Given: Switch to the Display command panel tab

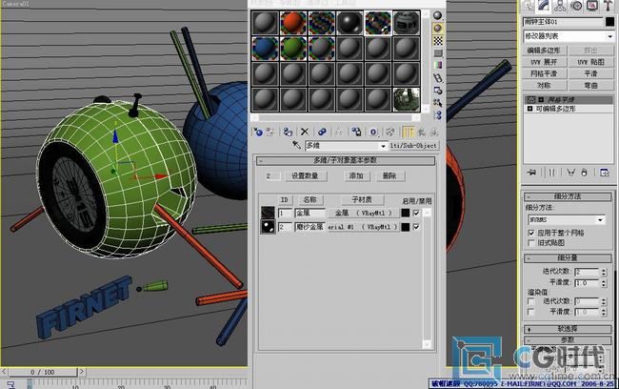Looking at the screenshot, I should tap(592, 6).
